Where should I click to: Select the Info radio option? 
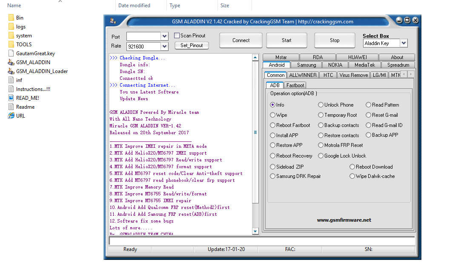[x=272, y=105]
